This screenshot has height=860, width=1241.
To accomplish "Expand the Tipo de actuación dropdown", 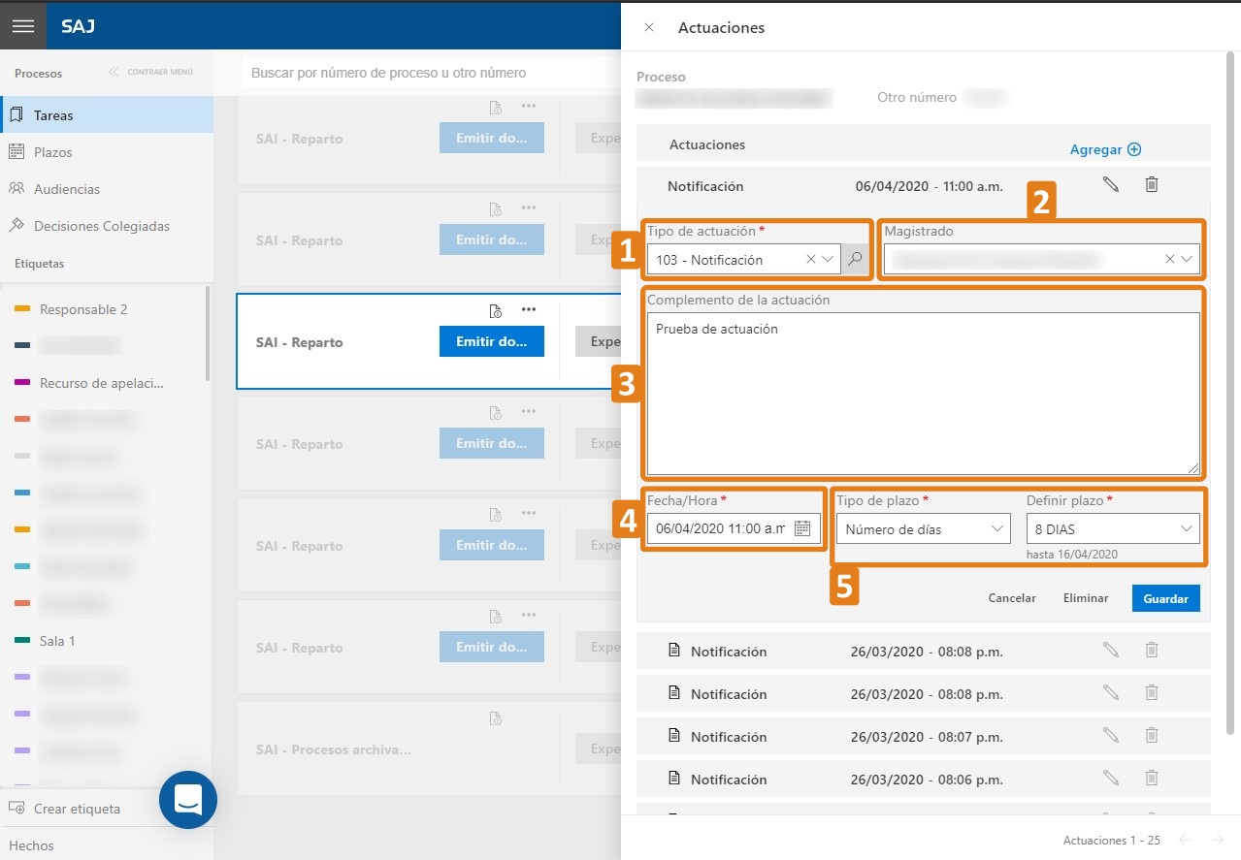I will pos(828,259).
